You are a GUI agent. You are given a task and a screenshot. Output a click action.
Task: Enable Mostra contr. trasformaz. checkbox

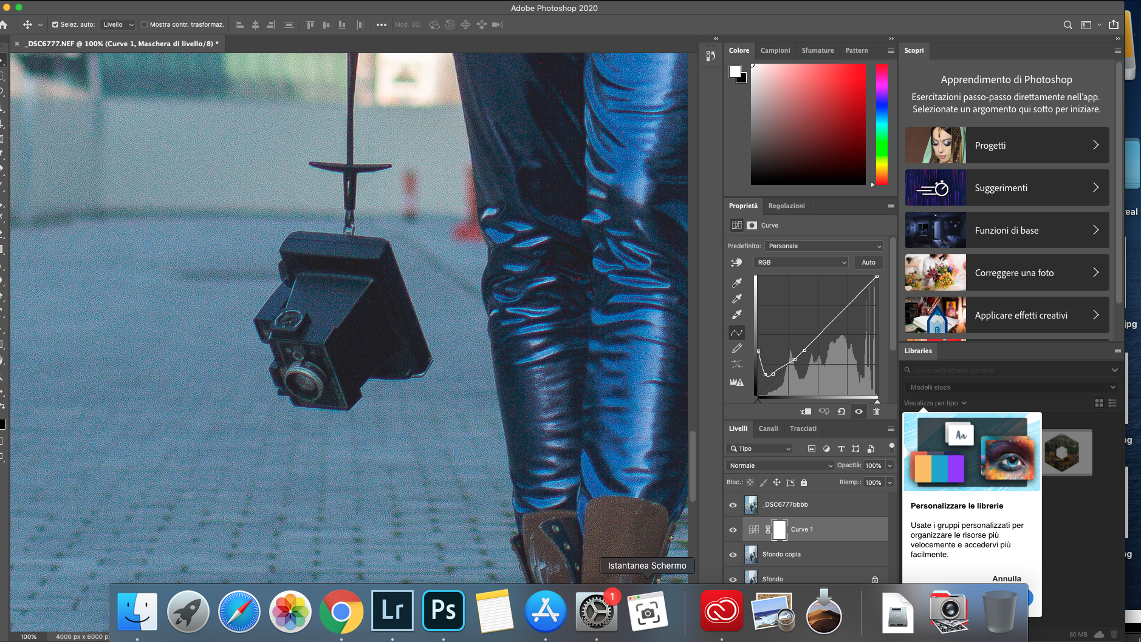(145, 25)
